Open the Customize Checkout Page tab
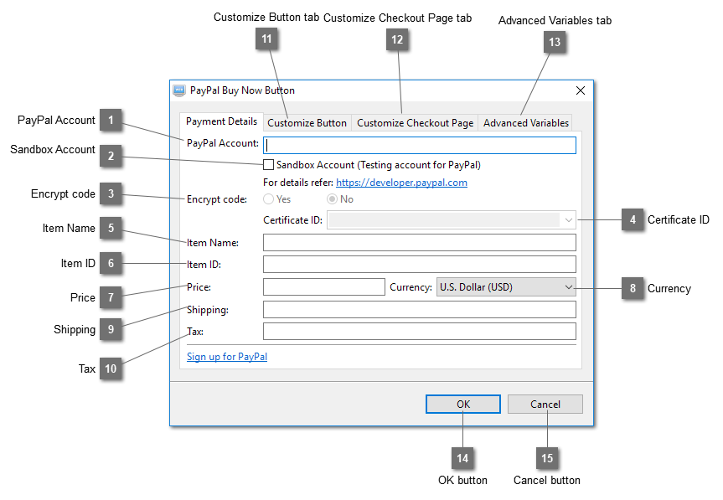Screen dimensions: 723x500 pos(415,123)
